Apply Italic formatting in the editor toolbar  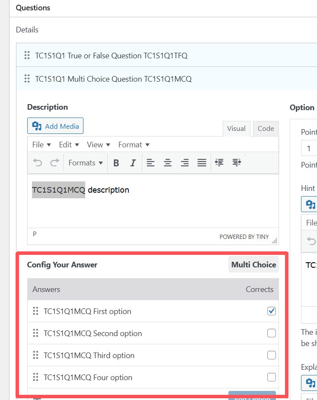point(133,163)
